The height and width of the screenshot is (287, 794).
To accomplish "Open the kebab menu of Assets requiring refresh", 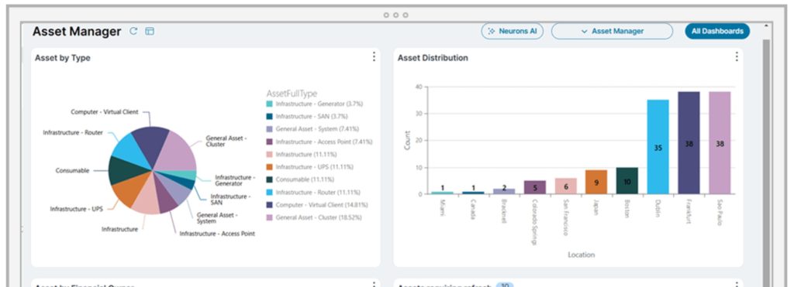I will 737,284.
